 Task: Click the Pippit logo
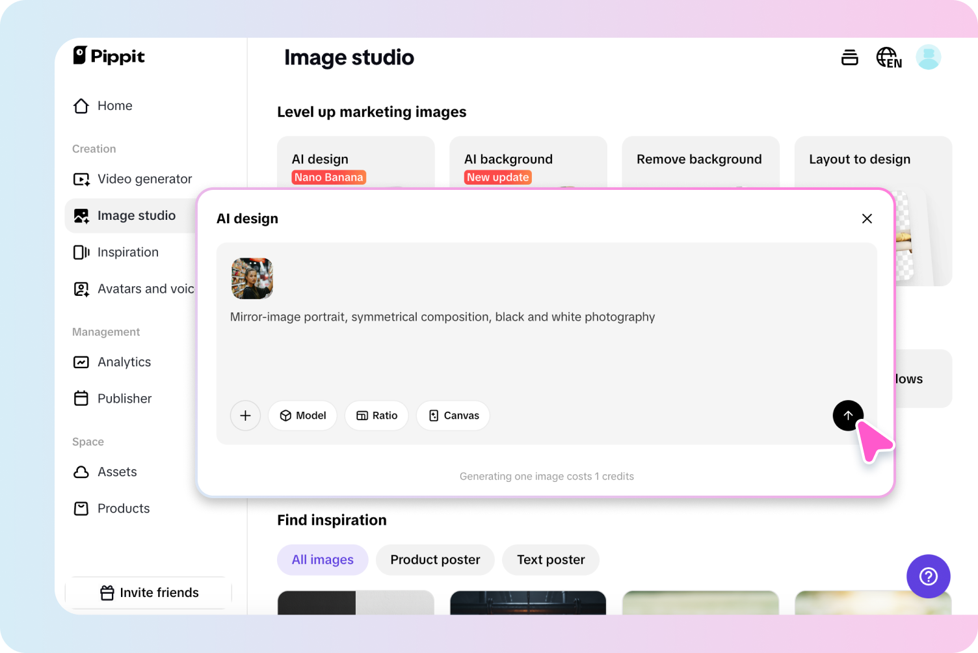pos(109,57)
